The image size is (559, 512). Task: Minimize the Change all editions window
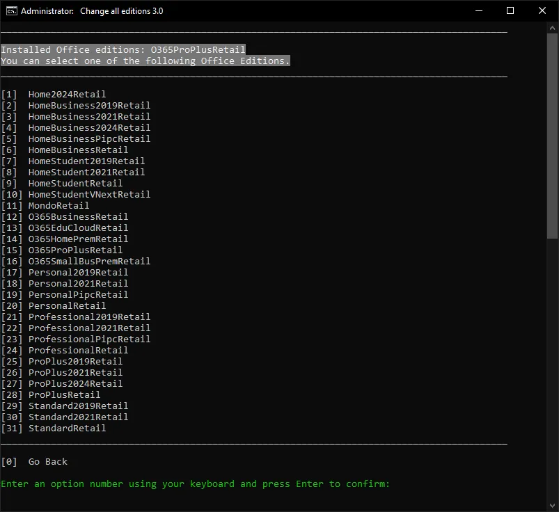[478, 11]
